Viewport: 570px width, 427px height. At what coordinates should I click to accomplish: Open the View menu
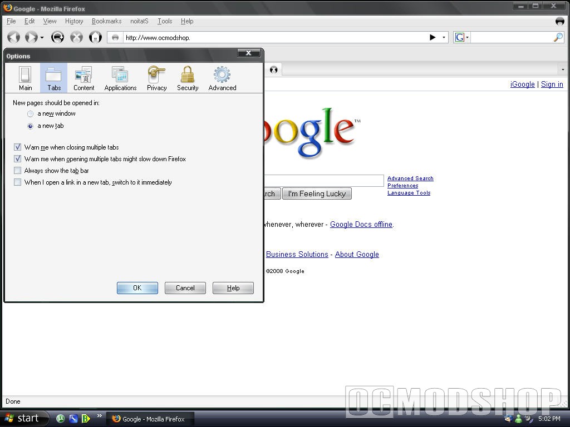(x=50, y=21)
